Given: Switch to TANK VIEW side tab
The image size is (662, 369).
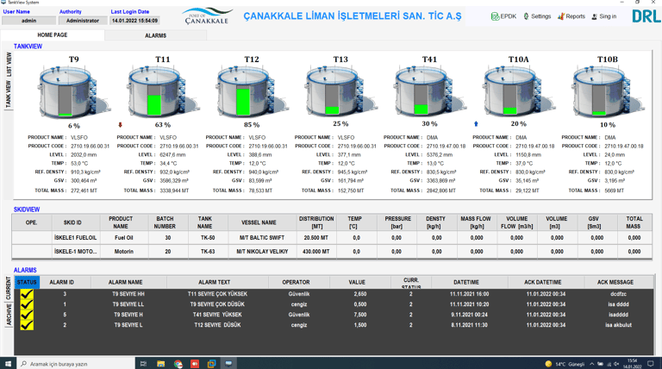Looking at the screenshot, I should point(9,94).
